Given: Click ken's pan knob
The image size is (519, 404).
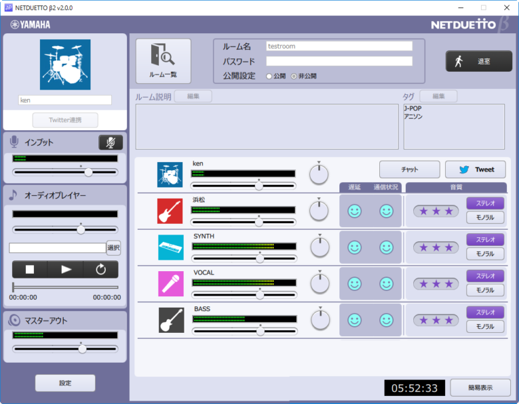Looking at the screenshot, I should (319, 174).
